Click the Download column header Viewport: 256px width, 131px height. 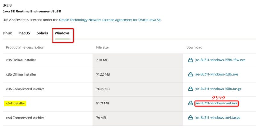pos(194,47)
